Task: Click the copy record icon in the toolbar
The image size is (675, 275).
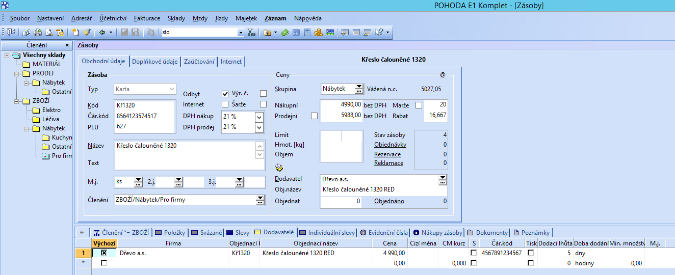Action: pos(150,32)
